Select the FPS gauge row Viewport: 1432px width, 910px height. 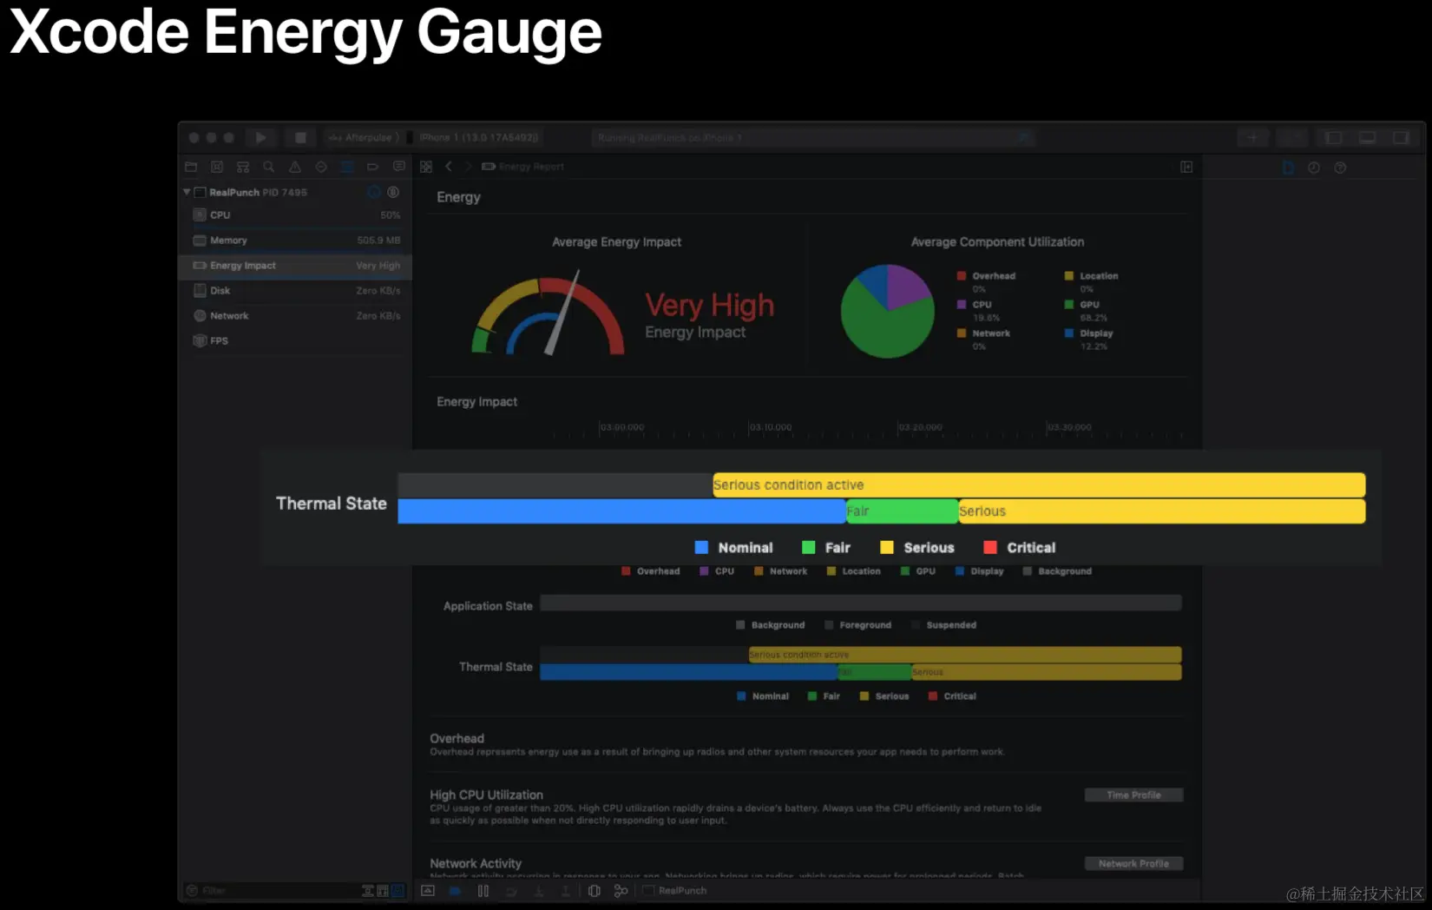(295, 341)
